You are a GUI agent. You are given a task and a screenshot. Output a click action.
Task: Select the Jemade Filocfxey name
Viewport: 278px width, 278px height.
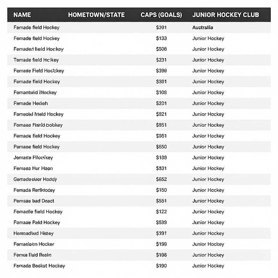(33, 158)
